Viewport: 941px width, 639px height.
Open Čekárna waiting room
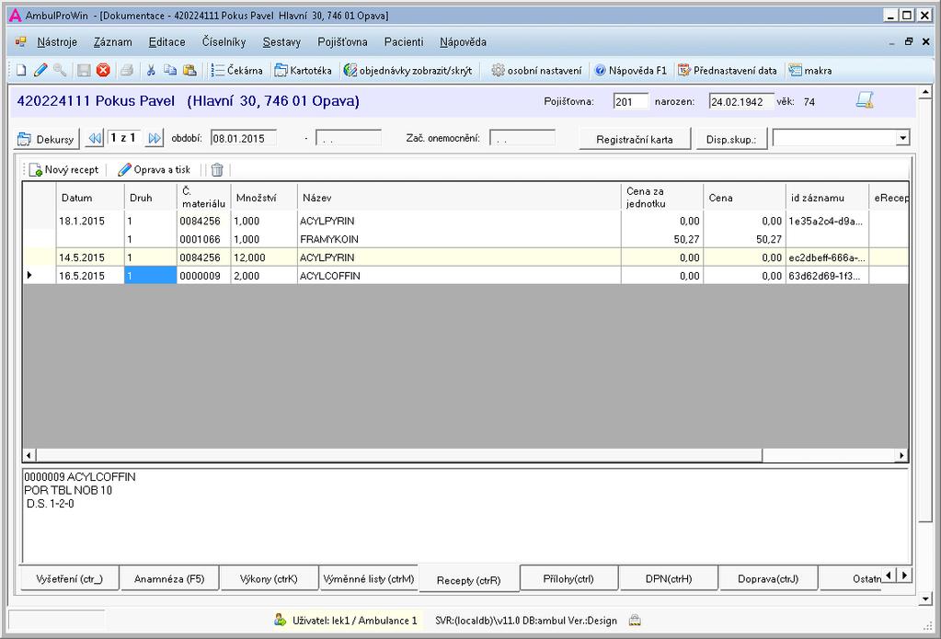pyautogui.click(x=236, y=70)
